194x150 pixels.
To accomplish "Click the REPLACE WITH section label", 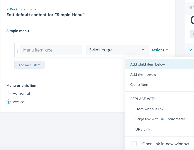I will (143, 99).
